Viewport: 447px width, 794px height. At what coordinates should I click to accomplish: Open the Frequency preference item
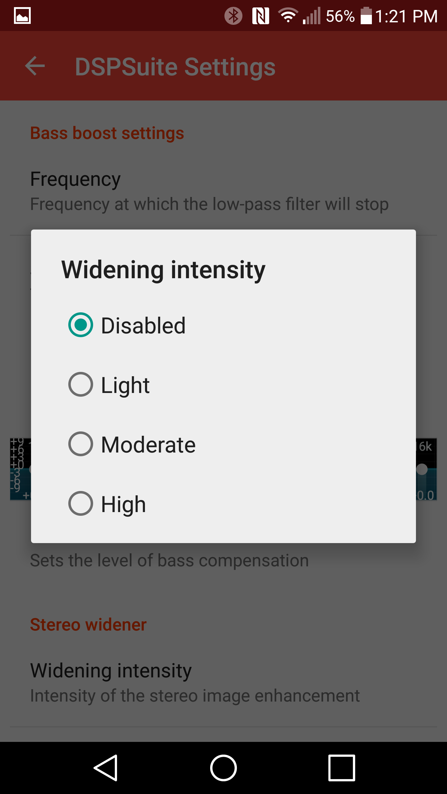[x=223, y=191]
